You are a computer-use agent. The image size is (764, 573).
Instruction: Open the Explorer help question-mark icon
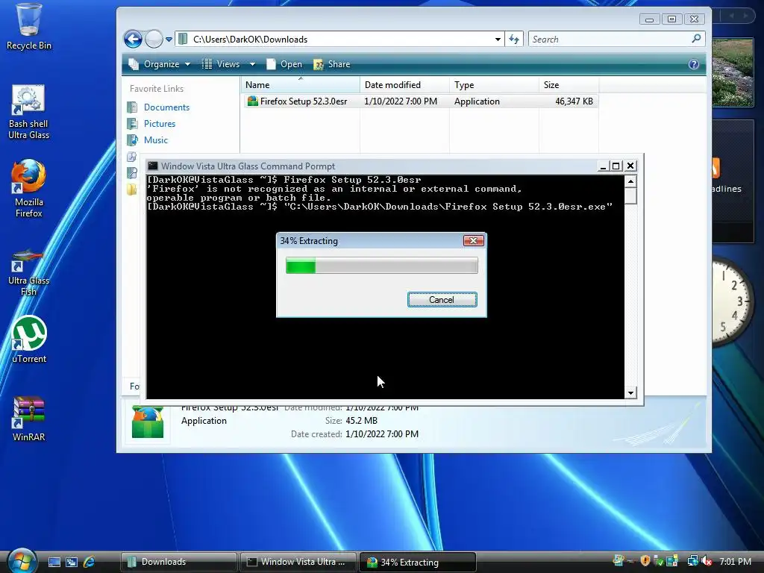(694, 64)
